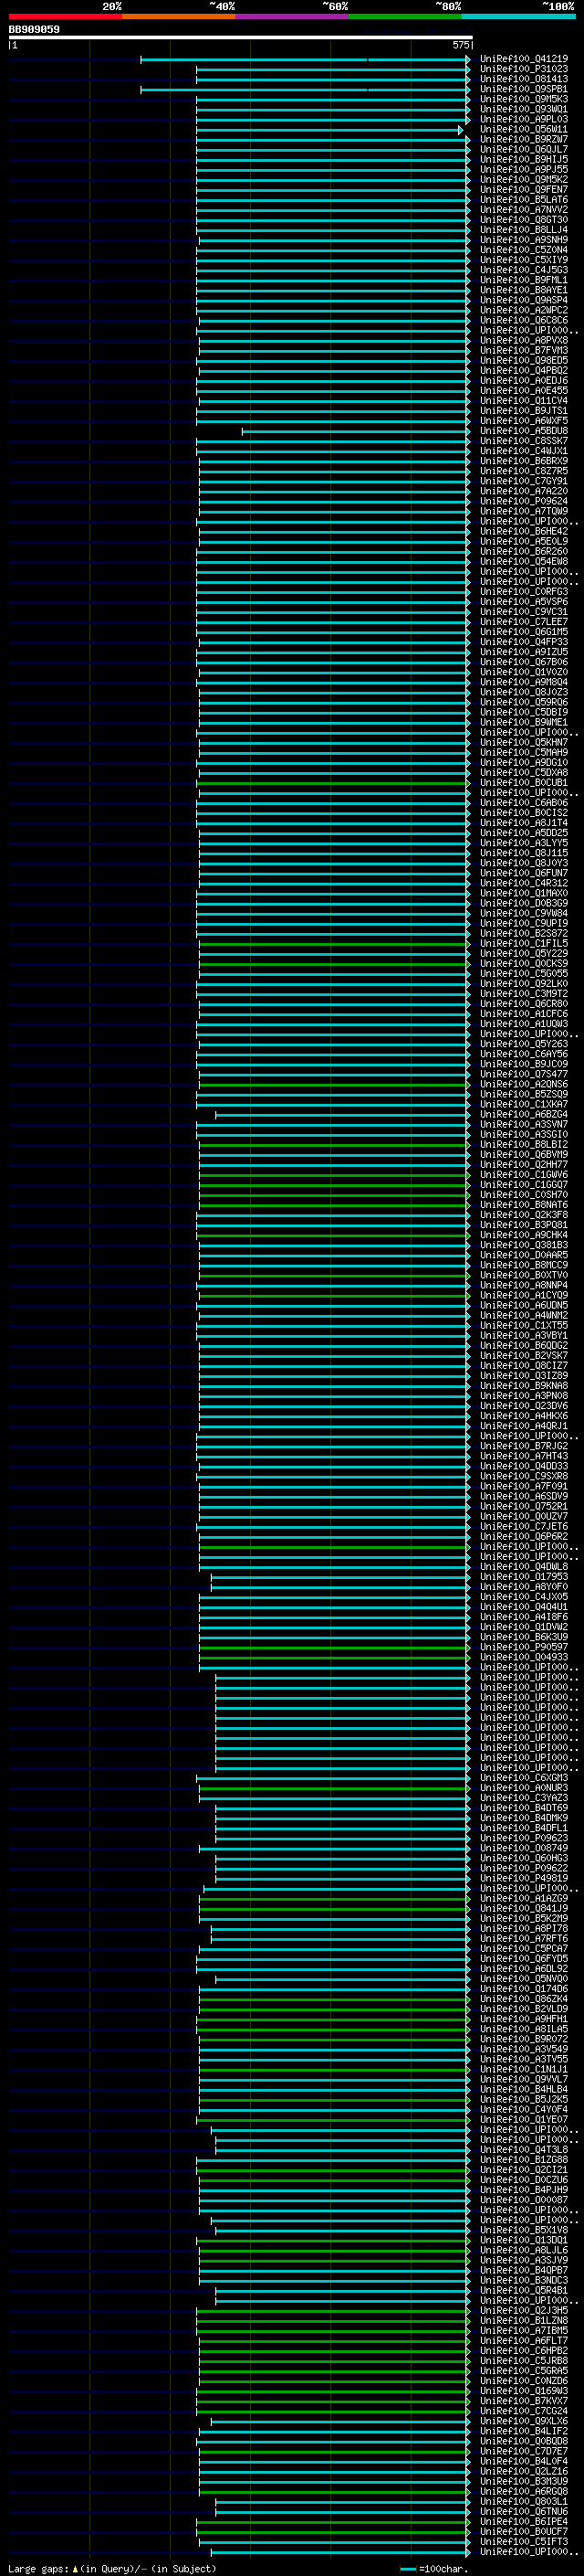
Task: Select UniRef100_Q56W11 label
Action: pos(524,129)
